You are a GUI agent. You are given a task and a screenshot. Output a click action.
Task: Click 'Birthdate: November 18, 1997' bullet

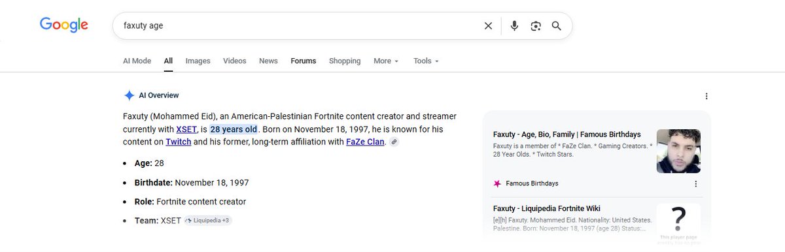(x=192, y=183)
